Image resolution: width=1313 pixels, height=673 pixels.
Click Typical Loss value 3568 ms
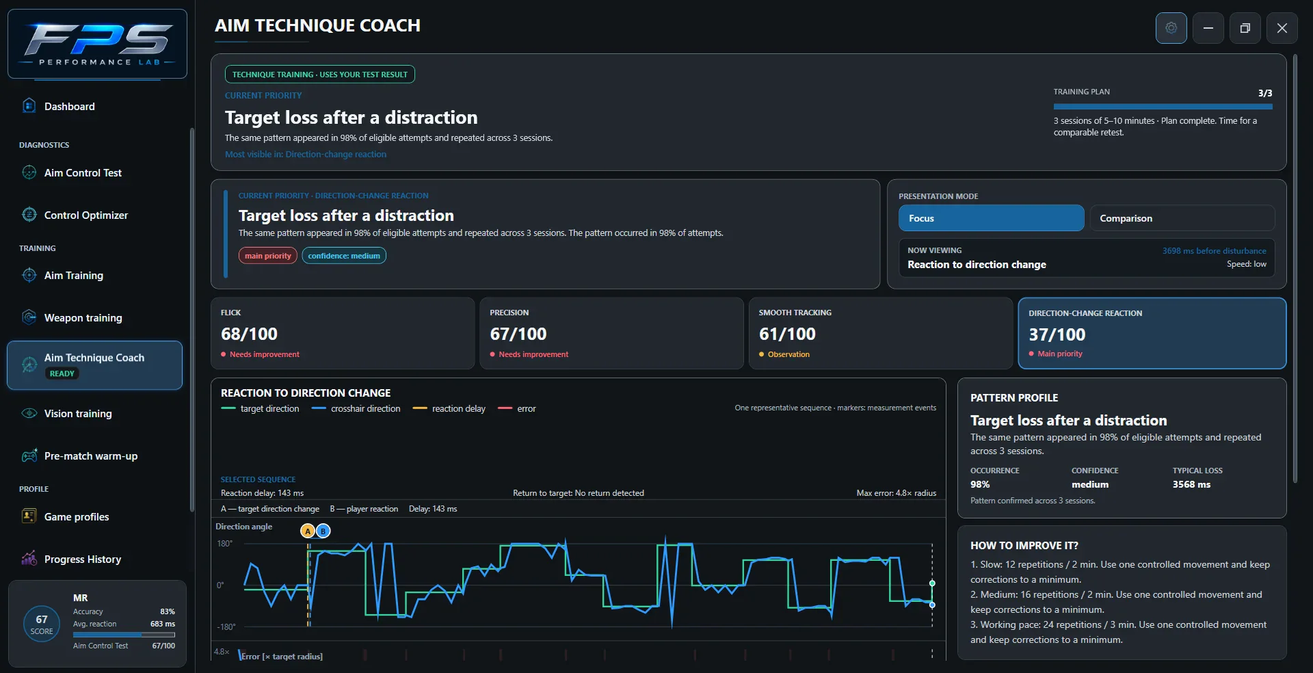1191,484
